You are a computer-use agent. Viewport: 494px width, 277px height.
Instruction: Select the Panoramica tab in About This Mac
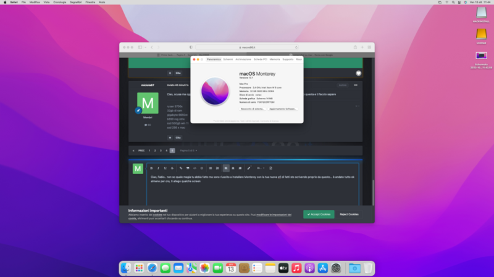point(214,59)
